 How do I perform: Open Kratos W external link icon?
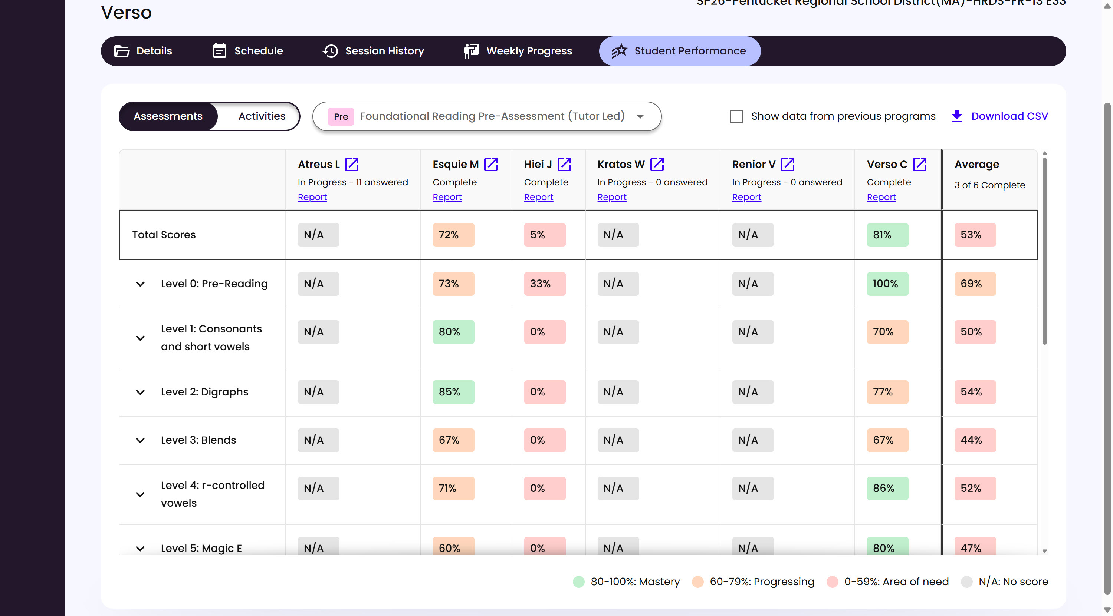coord(657,164)
